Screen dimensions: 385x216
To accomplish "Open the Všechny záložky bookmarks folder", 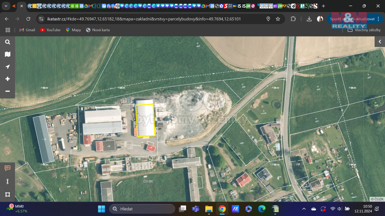I will (364, 30).
